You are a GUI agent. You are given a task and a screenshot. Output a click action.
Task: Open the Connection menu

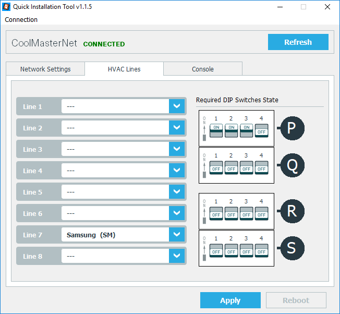tap(21, 19)
